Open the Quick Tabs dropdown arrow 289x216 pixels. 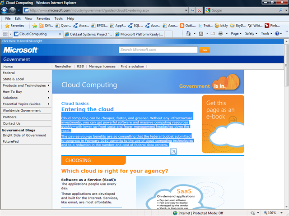pyautogui.click(x=10, y=34)
